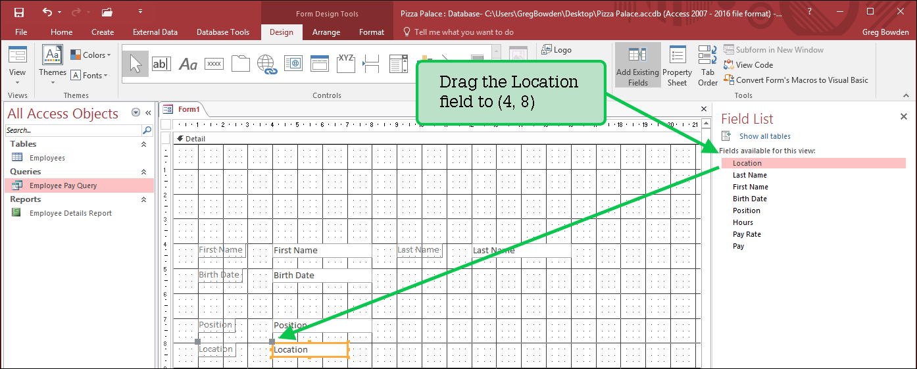Close the Form1 document tab
Image resolution: width=917 pixels, height=369 pixels.
click(x=704, y=109)
